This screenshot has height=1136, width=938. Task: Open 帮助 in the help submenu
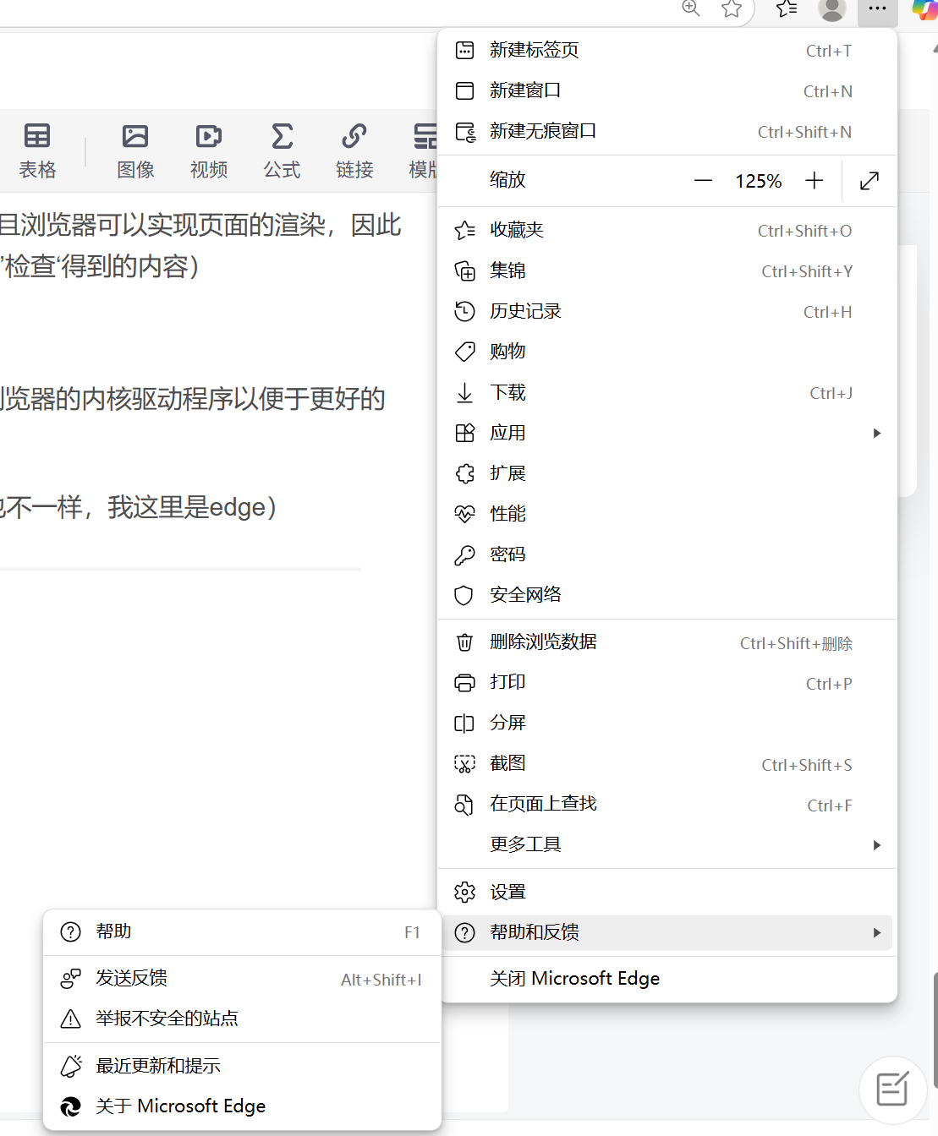click(243, 932)
